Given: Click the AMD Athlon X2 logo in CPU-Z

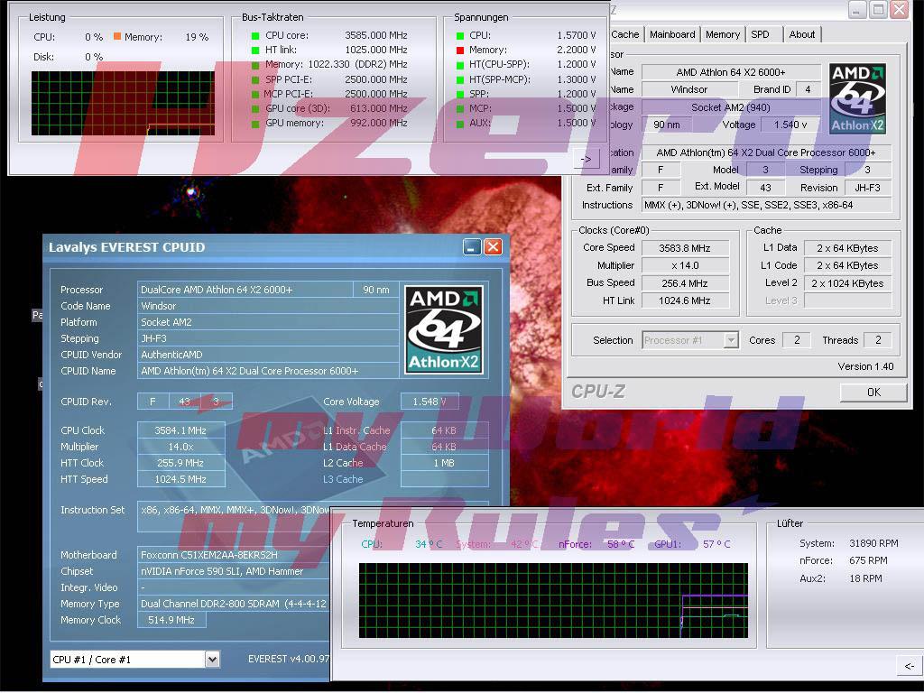Looking at the screenshot, I should point(857,98).
